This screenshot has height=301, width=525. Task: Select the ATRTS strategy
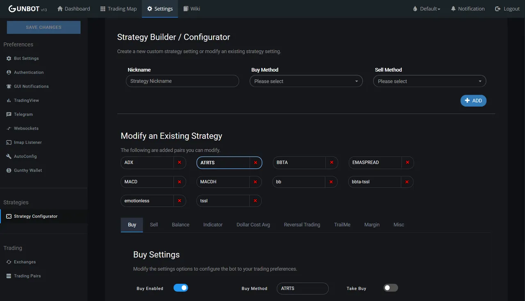click(x=224, y=162)
